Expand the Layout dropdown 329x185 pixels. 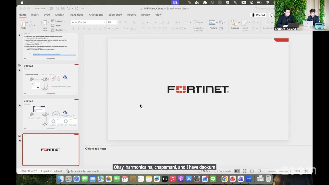click(58, 21)
